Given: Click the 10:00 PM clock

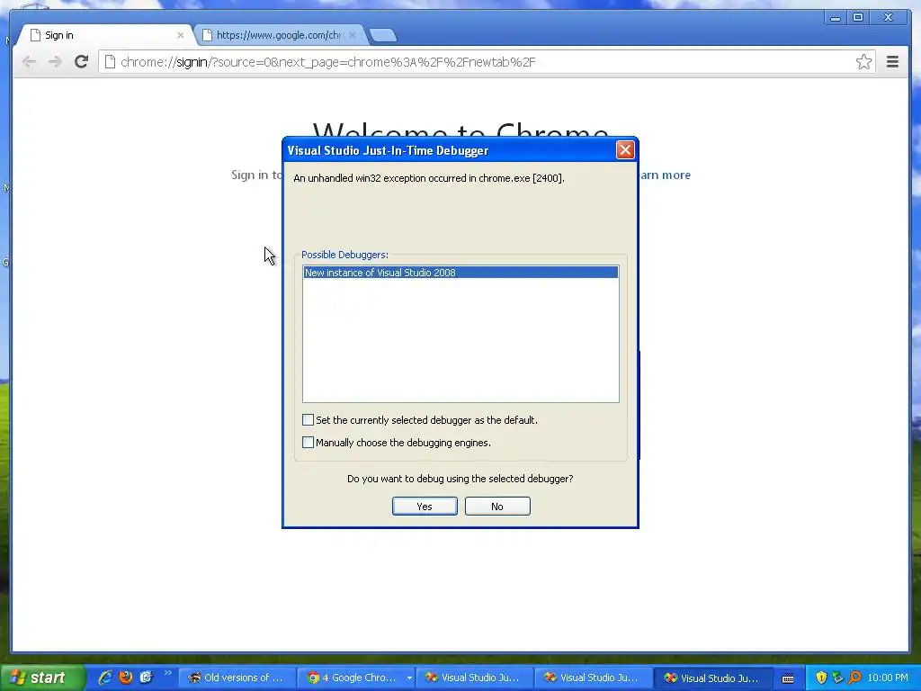Looking at the screenshot, I should [888, 678].
